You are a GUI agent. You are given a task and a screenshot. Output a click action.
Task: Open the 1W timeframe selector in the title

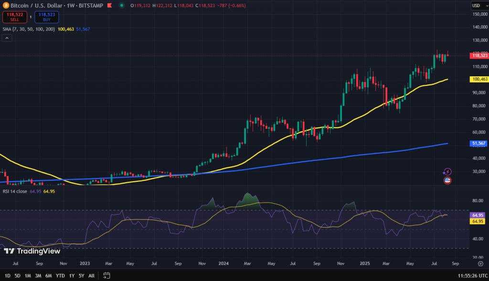click(x=70, y=5)
